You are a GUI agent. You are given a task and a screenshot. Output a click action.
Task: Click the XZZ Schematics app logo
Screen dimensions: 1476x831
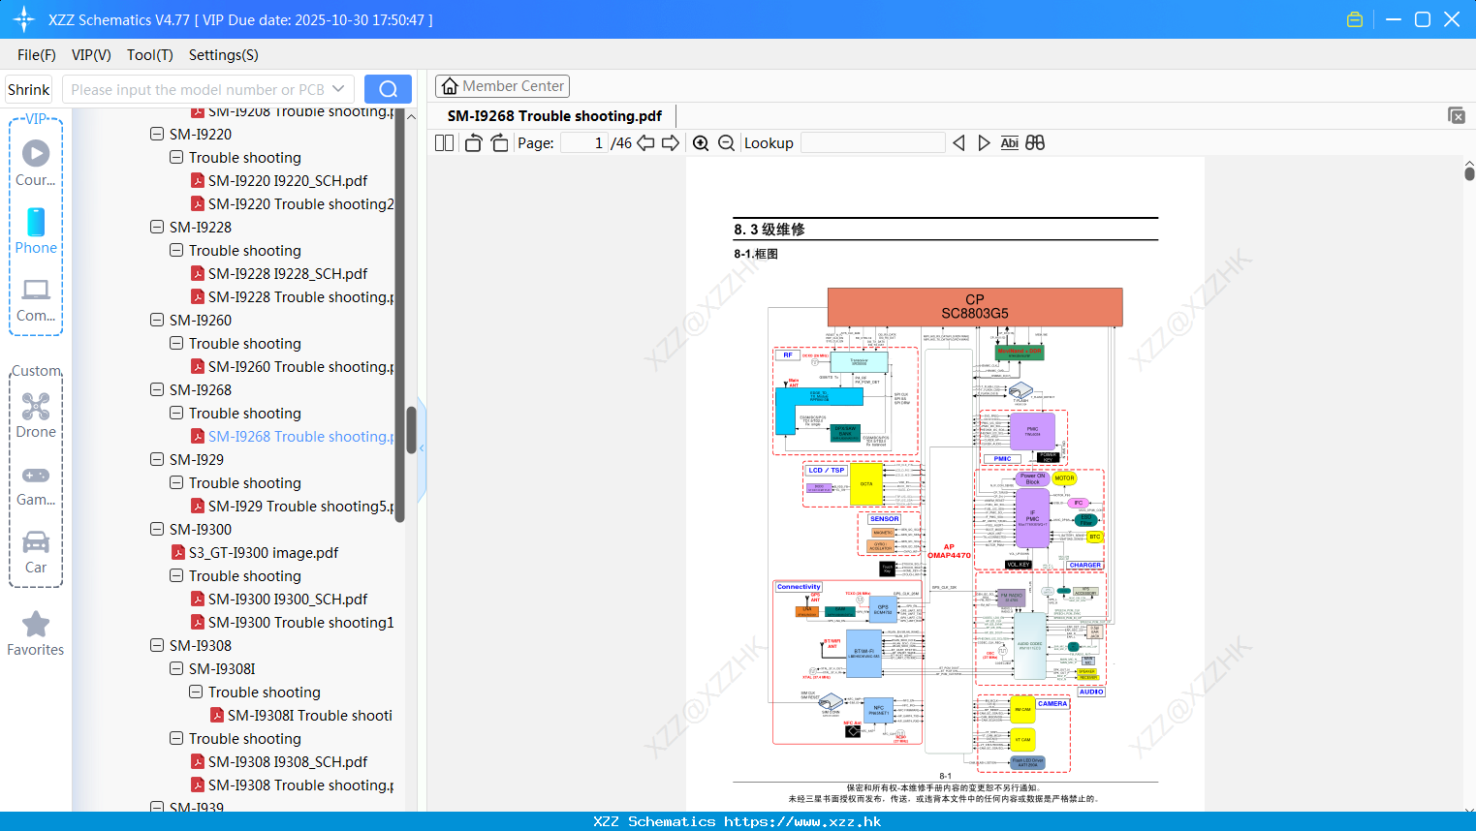point(23,19)
